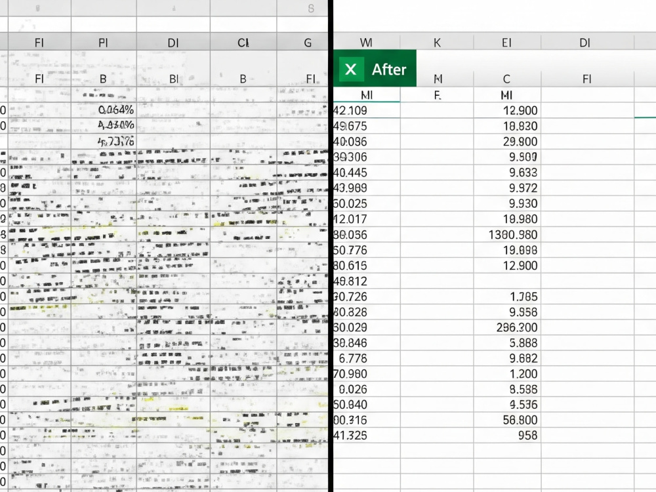Viewport: 656px width, 492px height.
Task: Click the cell containing 12.900 beside 80.615
Action: pos(507,265)
